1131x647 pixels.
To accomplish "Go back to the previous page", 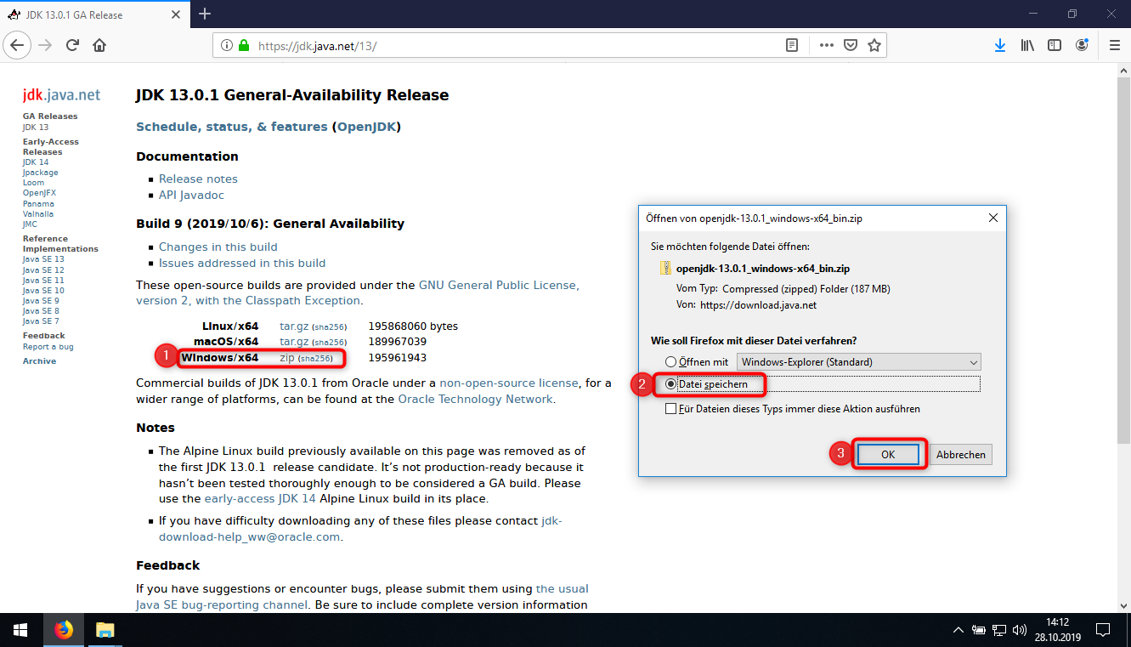I will (x=18, y=45).
